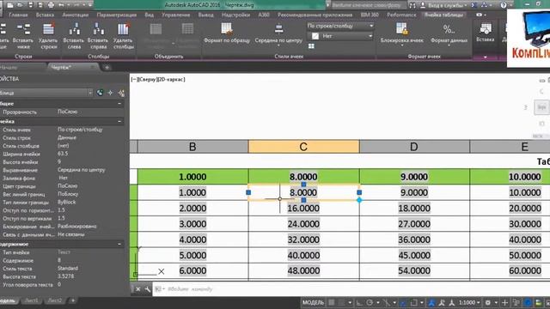Click Edit Borders icon under cell styles
The height and width of the screenshot is (309, 550).
pos(311,46)
